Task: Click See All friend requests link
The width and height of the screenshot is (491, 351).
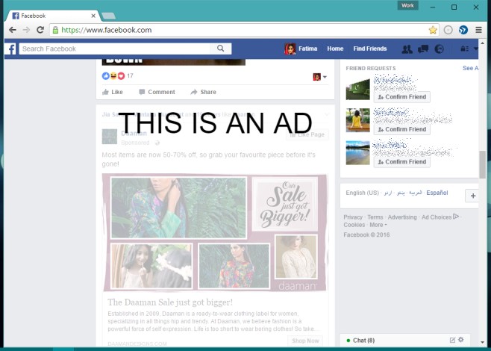Action: (470, 68)
